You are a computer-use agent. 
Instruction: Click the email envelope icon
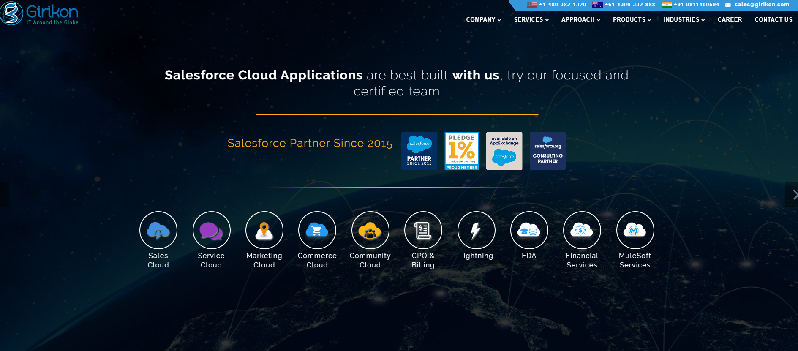(728, 5)
